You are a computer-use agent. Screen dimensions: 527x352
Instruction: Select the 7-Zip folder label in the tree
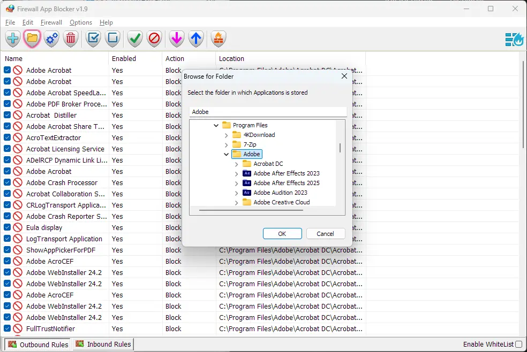pyautogui.click(x=250, y=144)
